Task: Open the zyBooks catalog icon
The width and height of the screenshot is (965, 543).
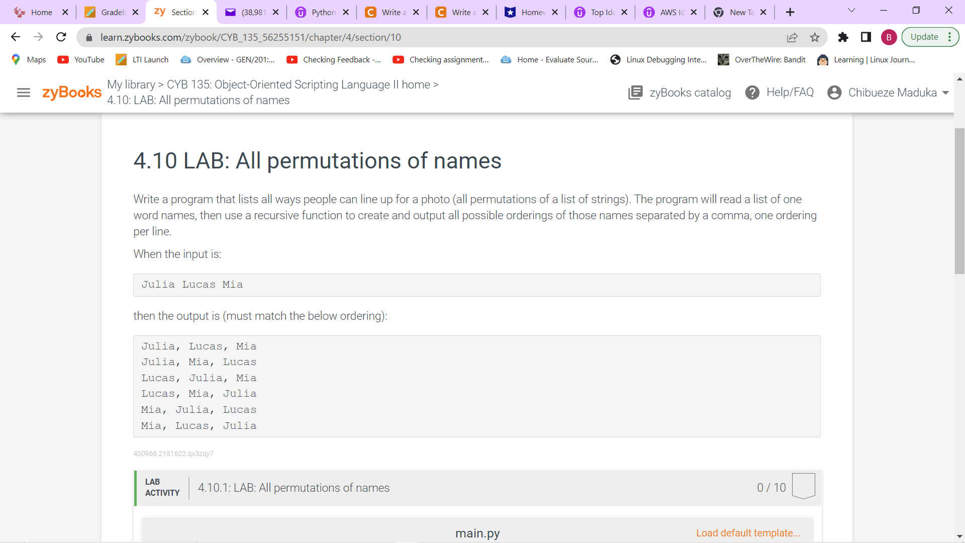Action: 636,92
